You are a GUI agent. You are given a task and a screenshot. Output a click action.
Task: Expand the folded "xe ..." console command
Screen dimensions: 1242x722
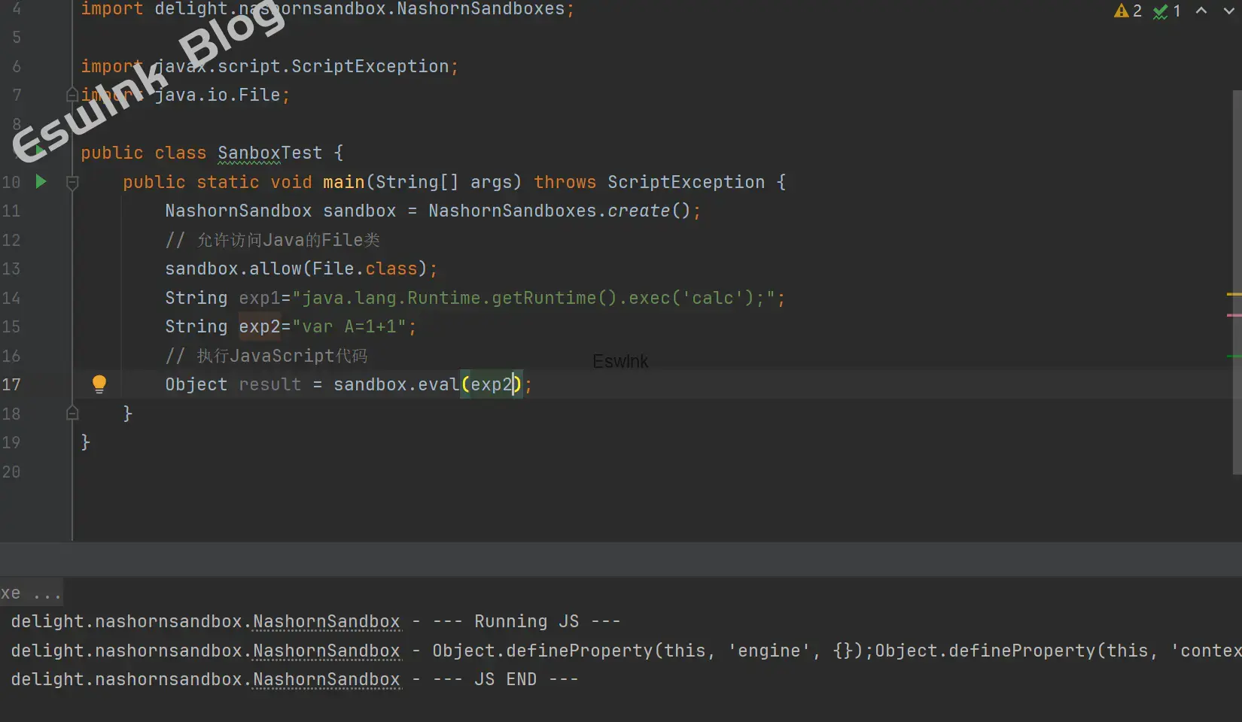30,593
